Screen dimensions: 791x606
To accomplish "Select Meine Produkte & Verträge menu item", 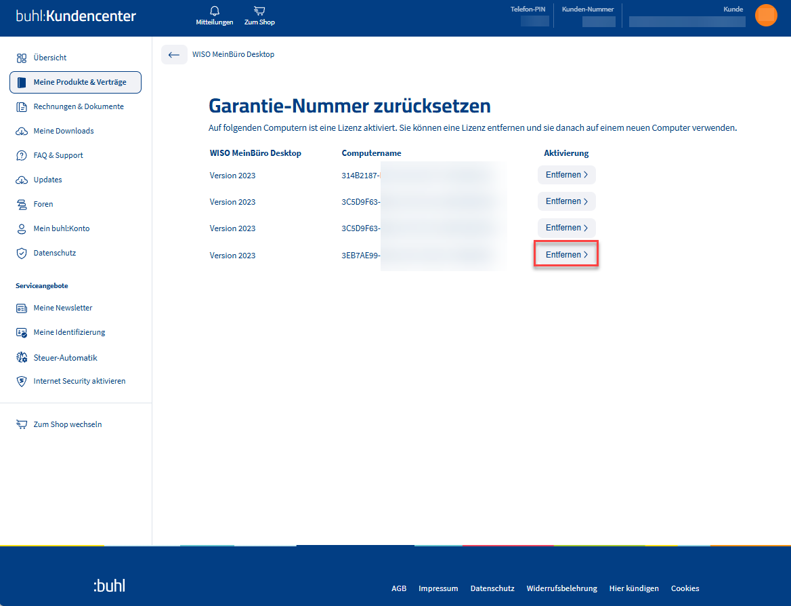I will pos(76,82).
